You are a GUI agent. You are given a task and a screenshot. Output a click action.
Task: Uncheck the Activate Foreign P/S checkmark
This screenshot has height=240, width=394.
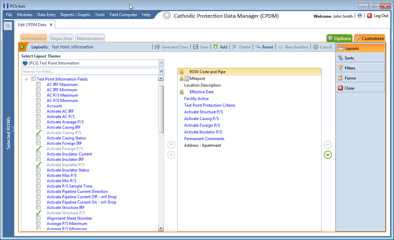[38, 148]
